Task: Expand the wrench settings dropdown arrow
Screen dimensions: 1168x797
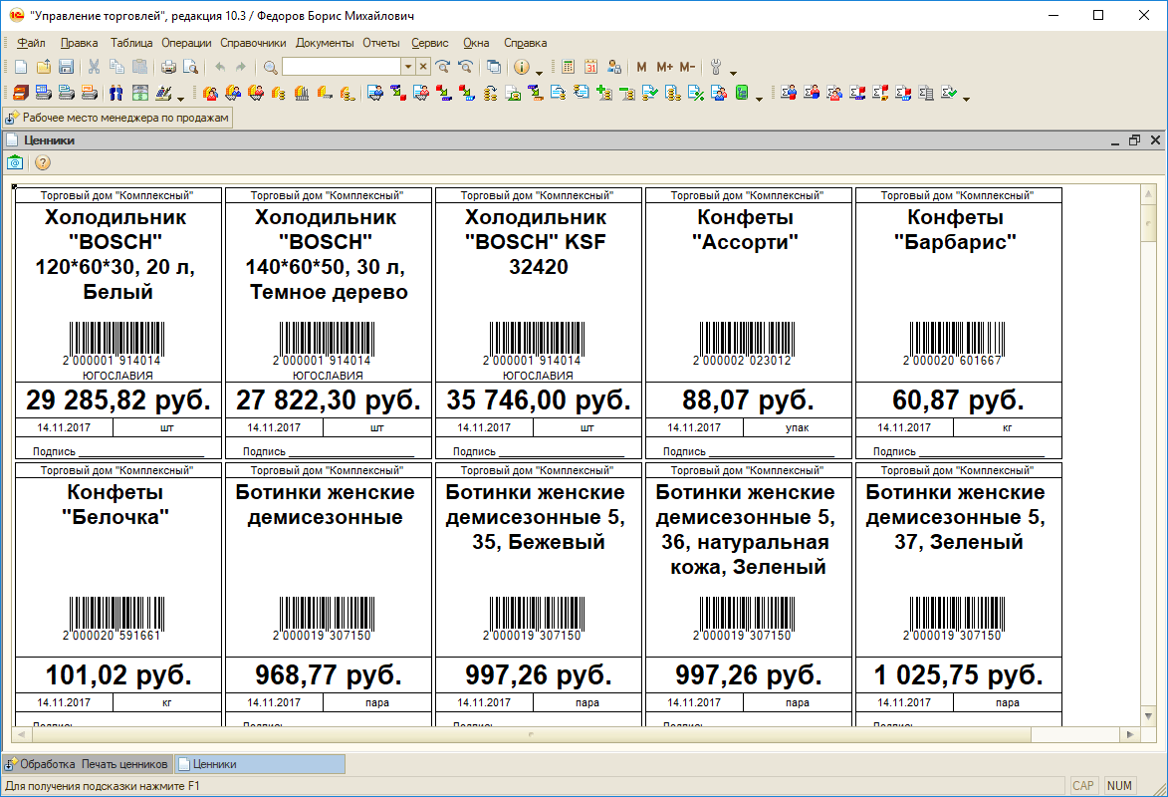Action: [x=733, y=71]
